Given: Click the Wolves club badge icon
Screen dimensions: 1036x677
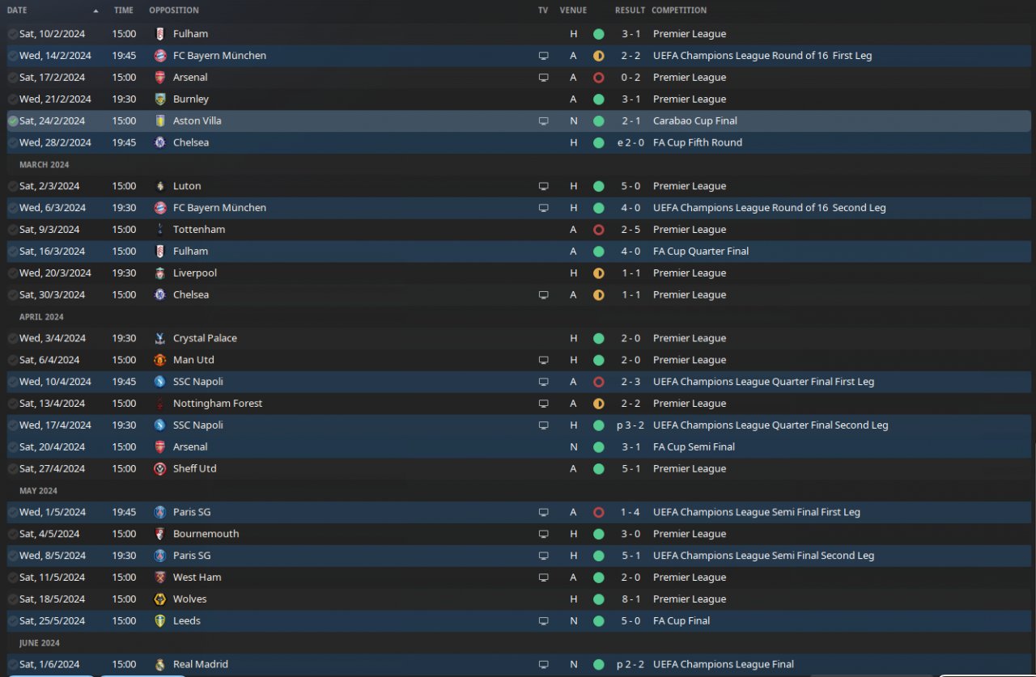Looking at the screenshot, I should (x=159, y=599).
